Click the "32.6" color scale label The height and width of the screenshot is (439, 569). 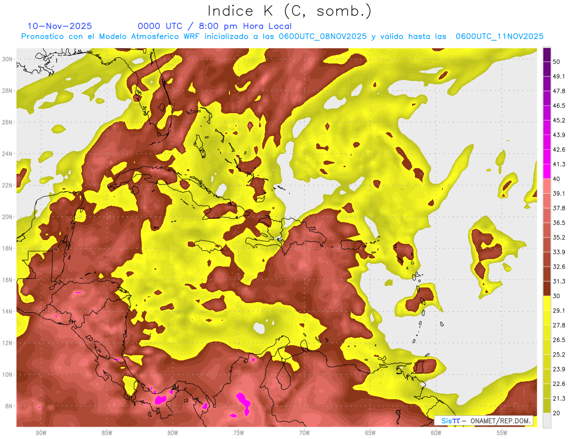pyautogui.click(x=559, y=267)
